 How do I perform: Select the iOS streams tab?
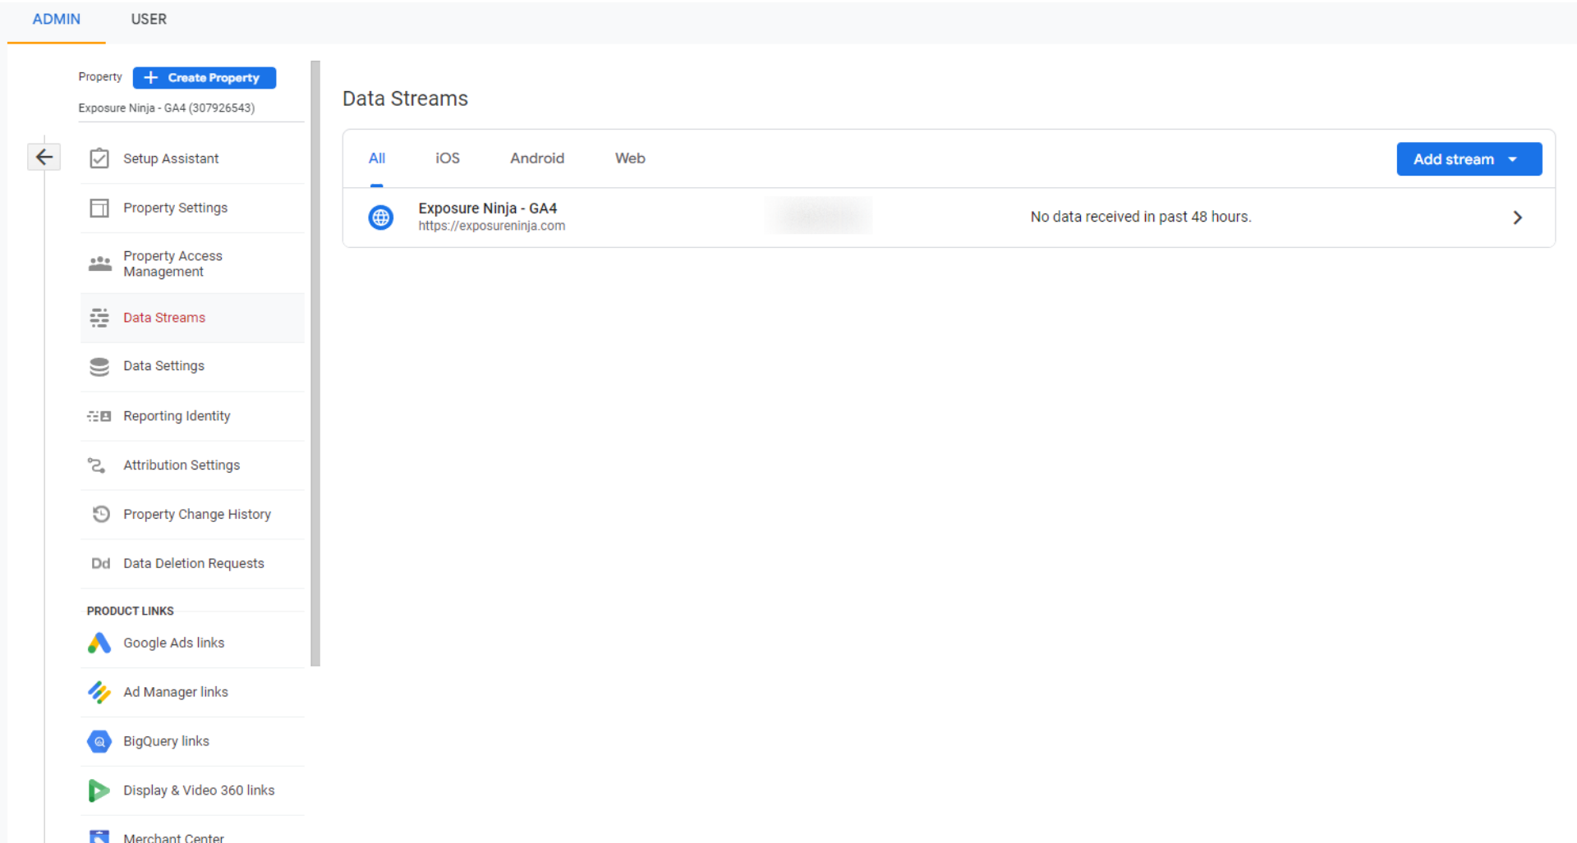[x=448, y=158]
